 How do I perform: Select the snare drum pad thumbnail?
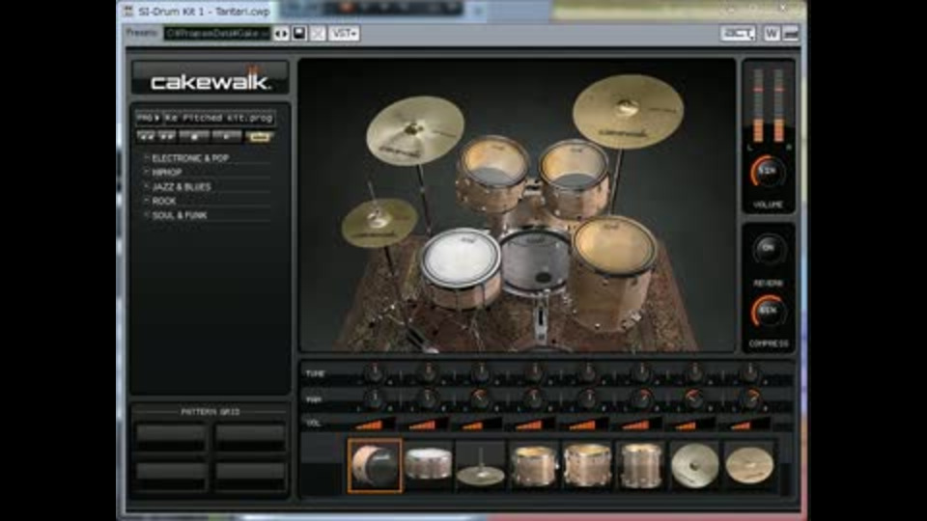click(428, 465)
